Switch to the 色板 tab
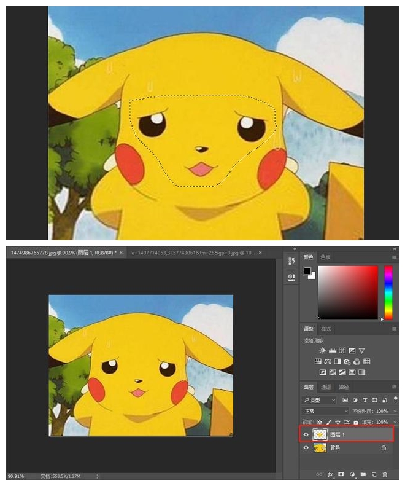This screenshot has width=405, height=486. pos(325,257)
